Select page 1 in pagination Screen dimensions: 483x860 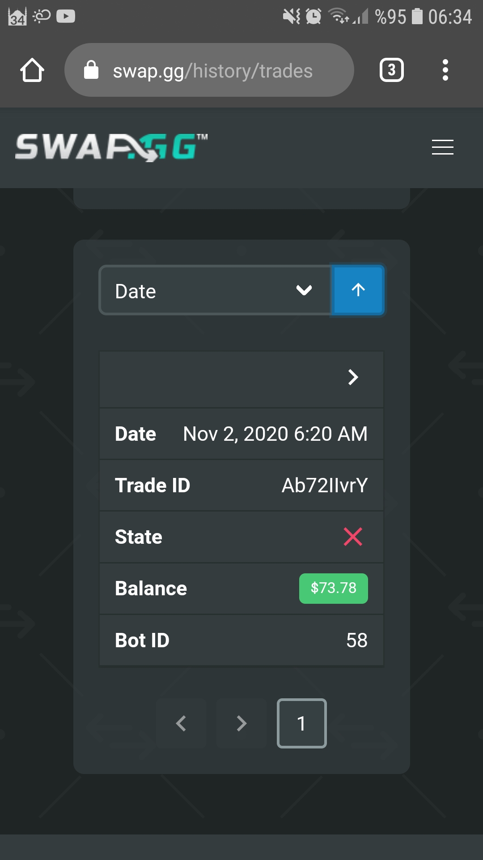tap(301, 723)
